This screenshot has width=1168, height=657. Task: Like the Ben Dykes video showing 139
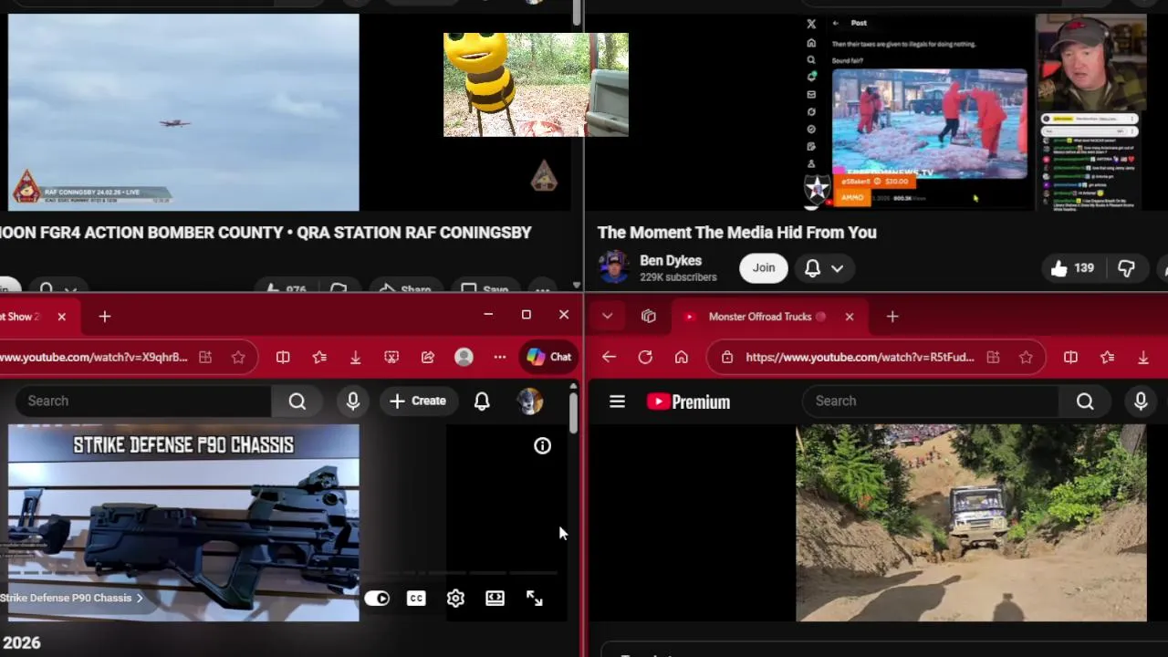coord(1071,268)
